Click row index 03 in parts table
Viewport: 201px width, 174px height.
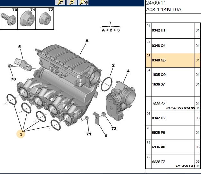coord(148,56)
